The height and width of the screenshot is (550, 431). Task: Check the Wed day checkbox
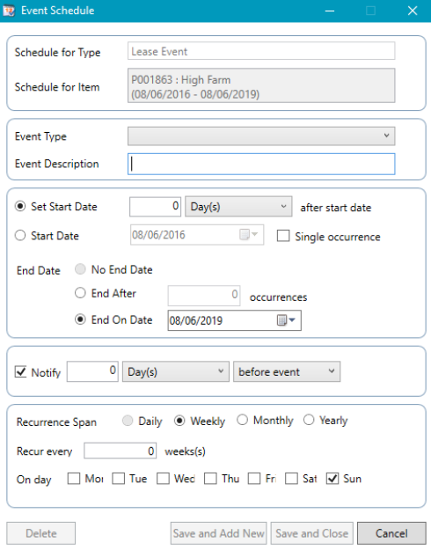click(163, 479)
